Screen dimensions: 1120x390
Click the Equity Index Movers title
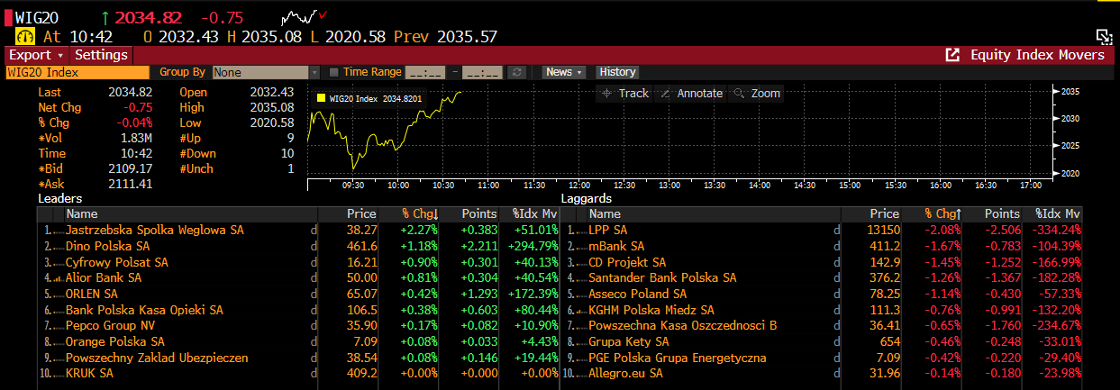click(x=1037, y=55)
